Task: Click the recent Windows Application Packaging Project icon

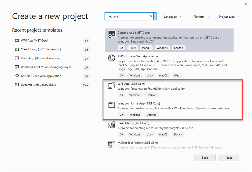Action: [17, 67]
